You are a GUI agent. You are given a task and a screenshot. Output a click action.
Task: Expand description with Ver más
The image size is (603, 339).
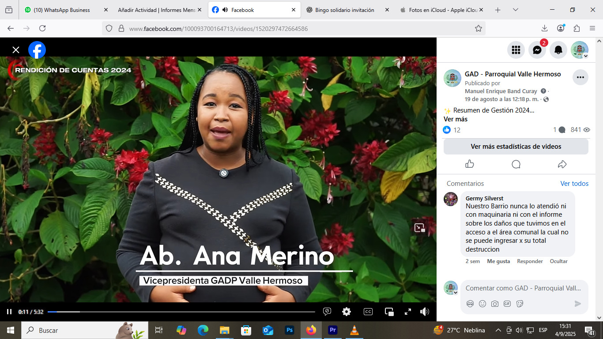(x=455, y=119)
